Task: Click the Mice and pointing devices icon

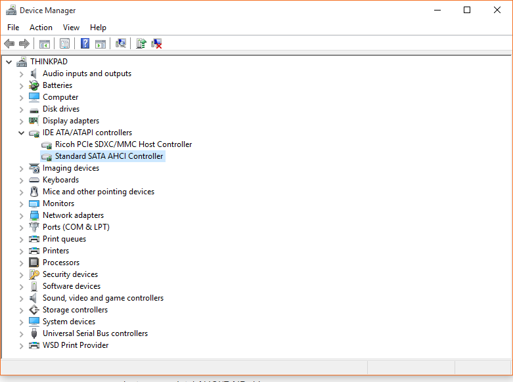Action: pyautogui.click(x=34, y=191)
